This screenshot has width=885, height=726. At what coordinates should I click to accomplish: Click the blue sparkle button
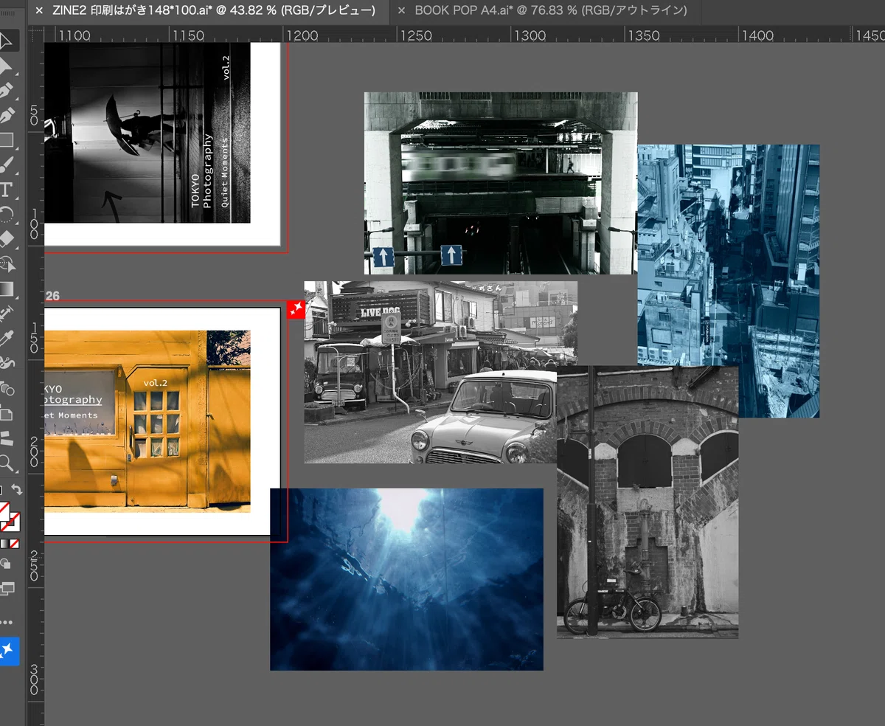[8, 650]
